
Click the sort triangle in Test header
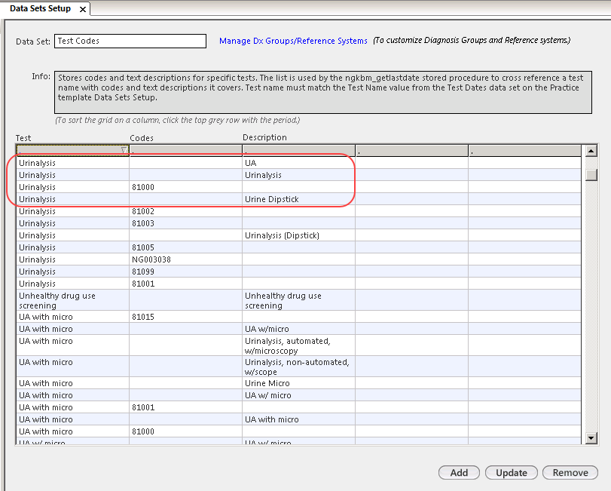[124, 151]
